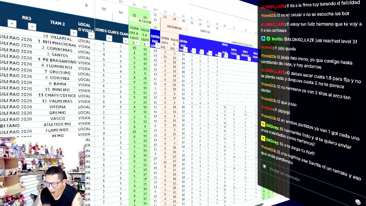This screenshot has height=206, width=366.
Task: Select the 'VASCO' team cell
Action: point(57,118)
